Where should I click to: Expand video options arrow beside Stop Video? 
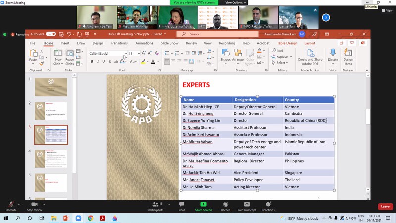[x=44, y=204]
